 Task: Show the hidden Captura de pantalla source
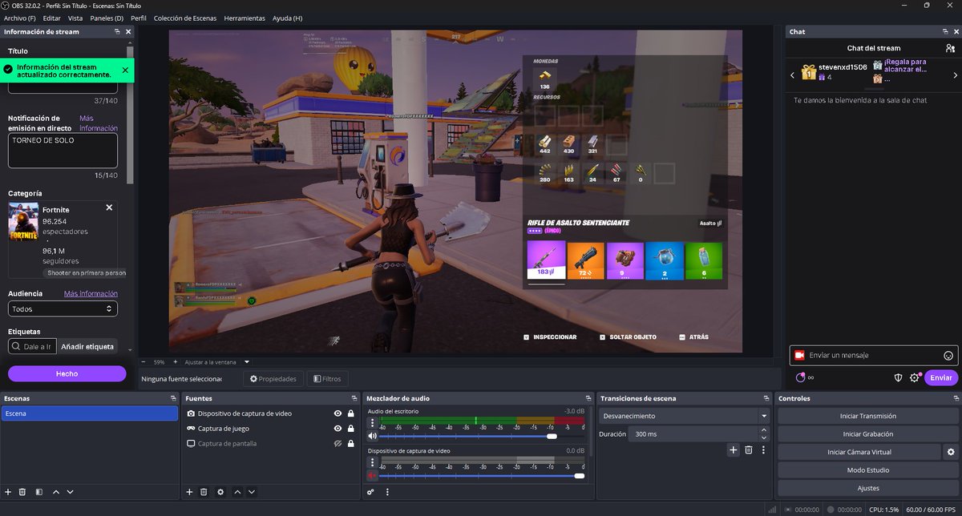click(338, 443)
